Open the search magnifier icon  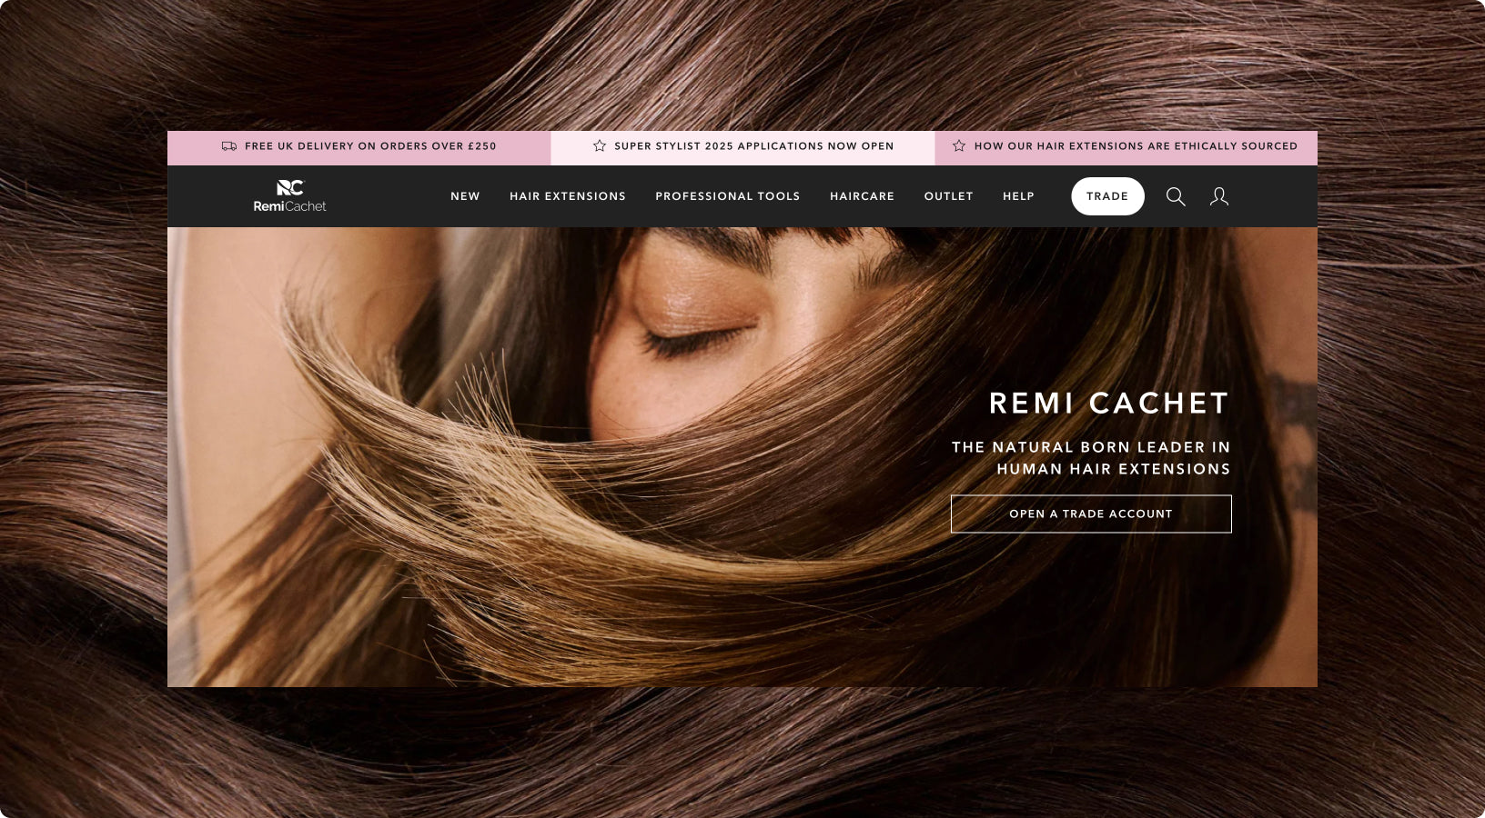(x=1176, y=196)
